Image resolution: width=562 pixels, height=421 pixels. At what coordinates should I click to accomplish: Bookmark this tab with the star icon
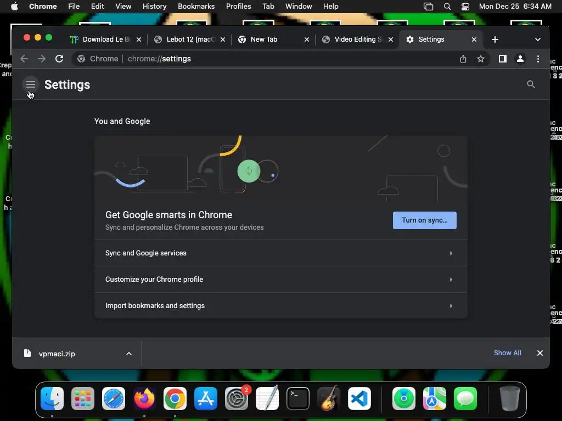481,59
